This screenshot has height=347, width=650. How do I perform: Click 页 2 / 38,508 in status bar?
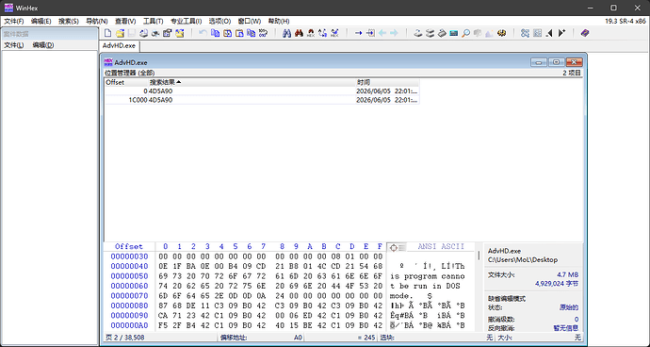(124, 338)
